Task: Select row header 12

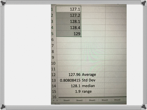Action: pos(54,75)
